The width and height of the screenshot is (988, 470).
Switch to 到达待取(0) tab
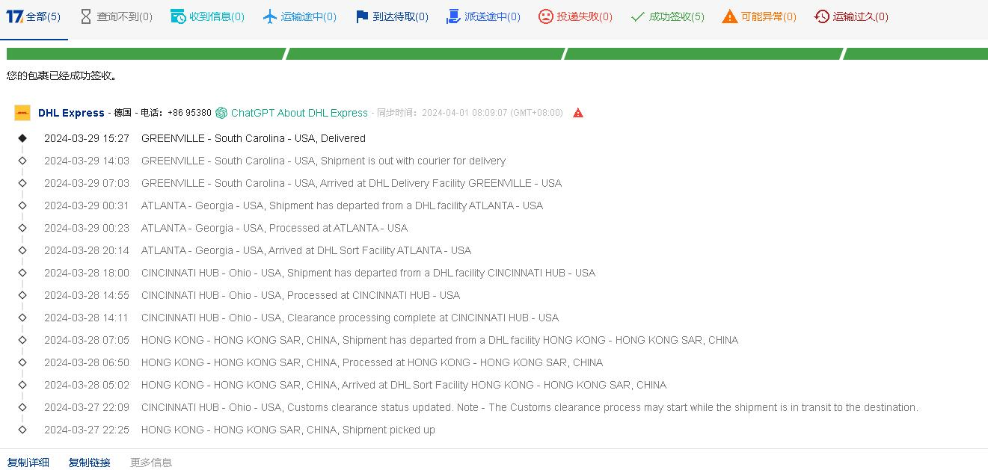click(x=392, y=16)
